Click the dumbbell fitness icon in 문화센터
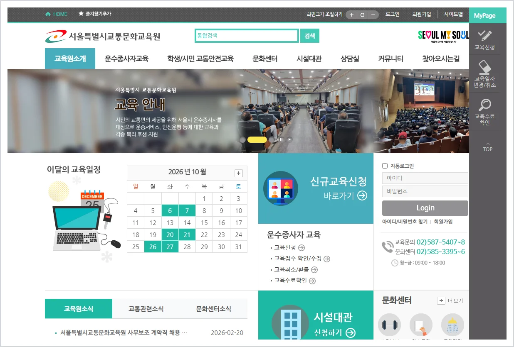Viewport: 514px width, 347px height. (389, 325)
